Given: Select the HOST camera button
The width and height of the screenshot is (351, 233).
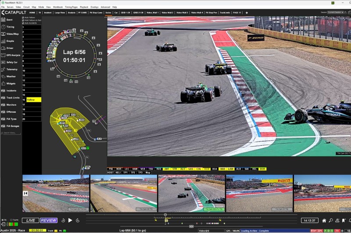Looking at the screenshot, I should click(111, 173).
